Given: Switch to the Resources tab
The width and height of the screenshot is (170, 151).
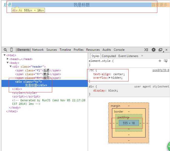Looking at the screenshot, I should [93, 50].
